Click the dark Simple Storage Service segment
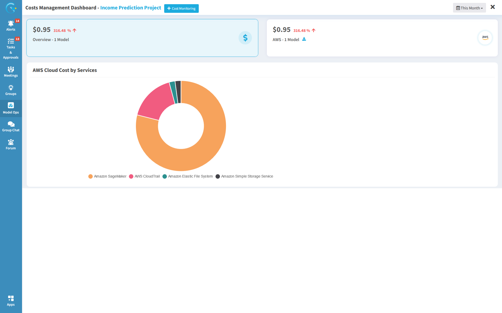The image size is (502, 313). tap(178, 92)
